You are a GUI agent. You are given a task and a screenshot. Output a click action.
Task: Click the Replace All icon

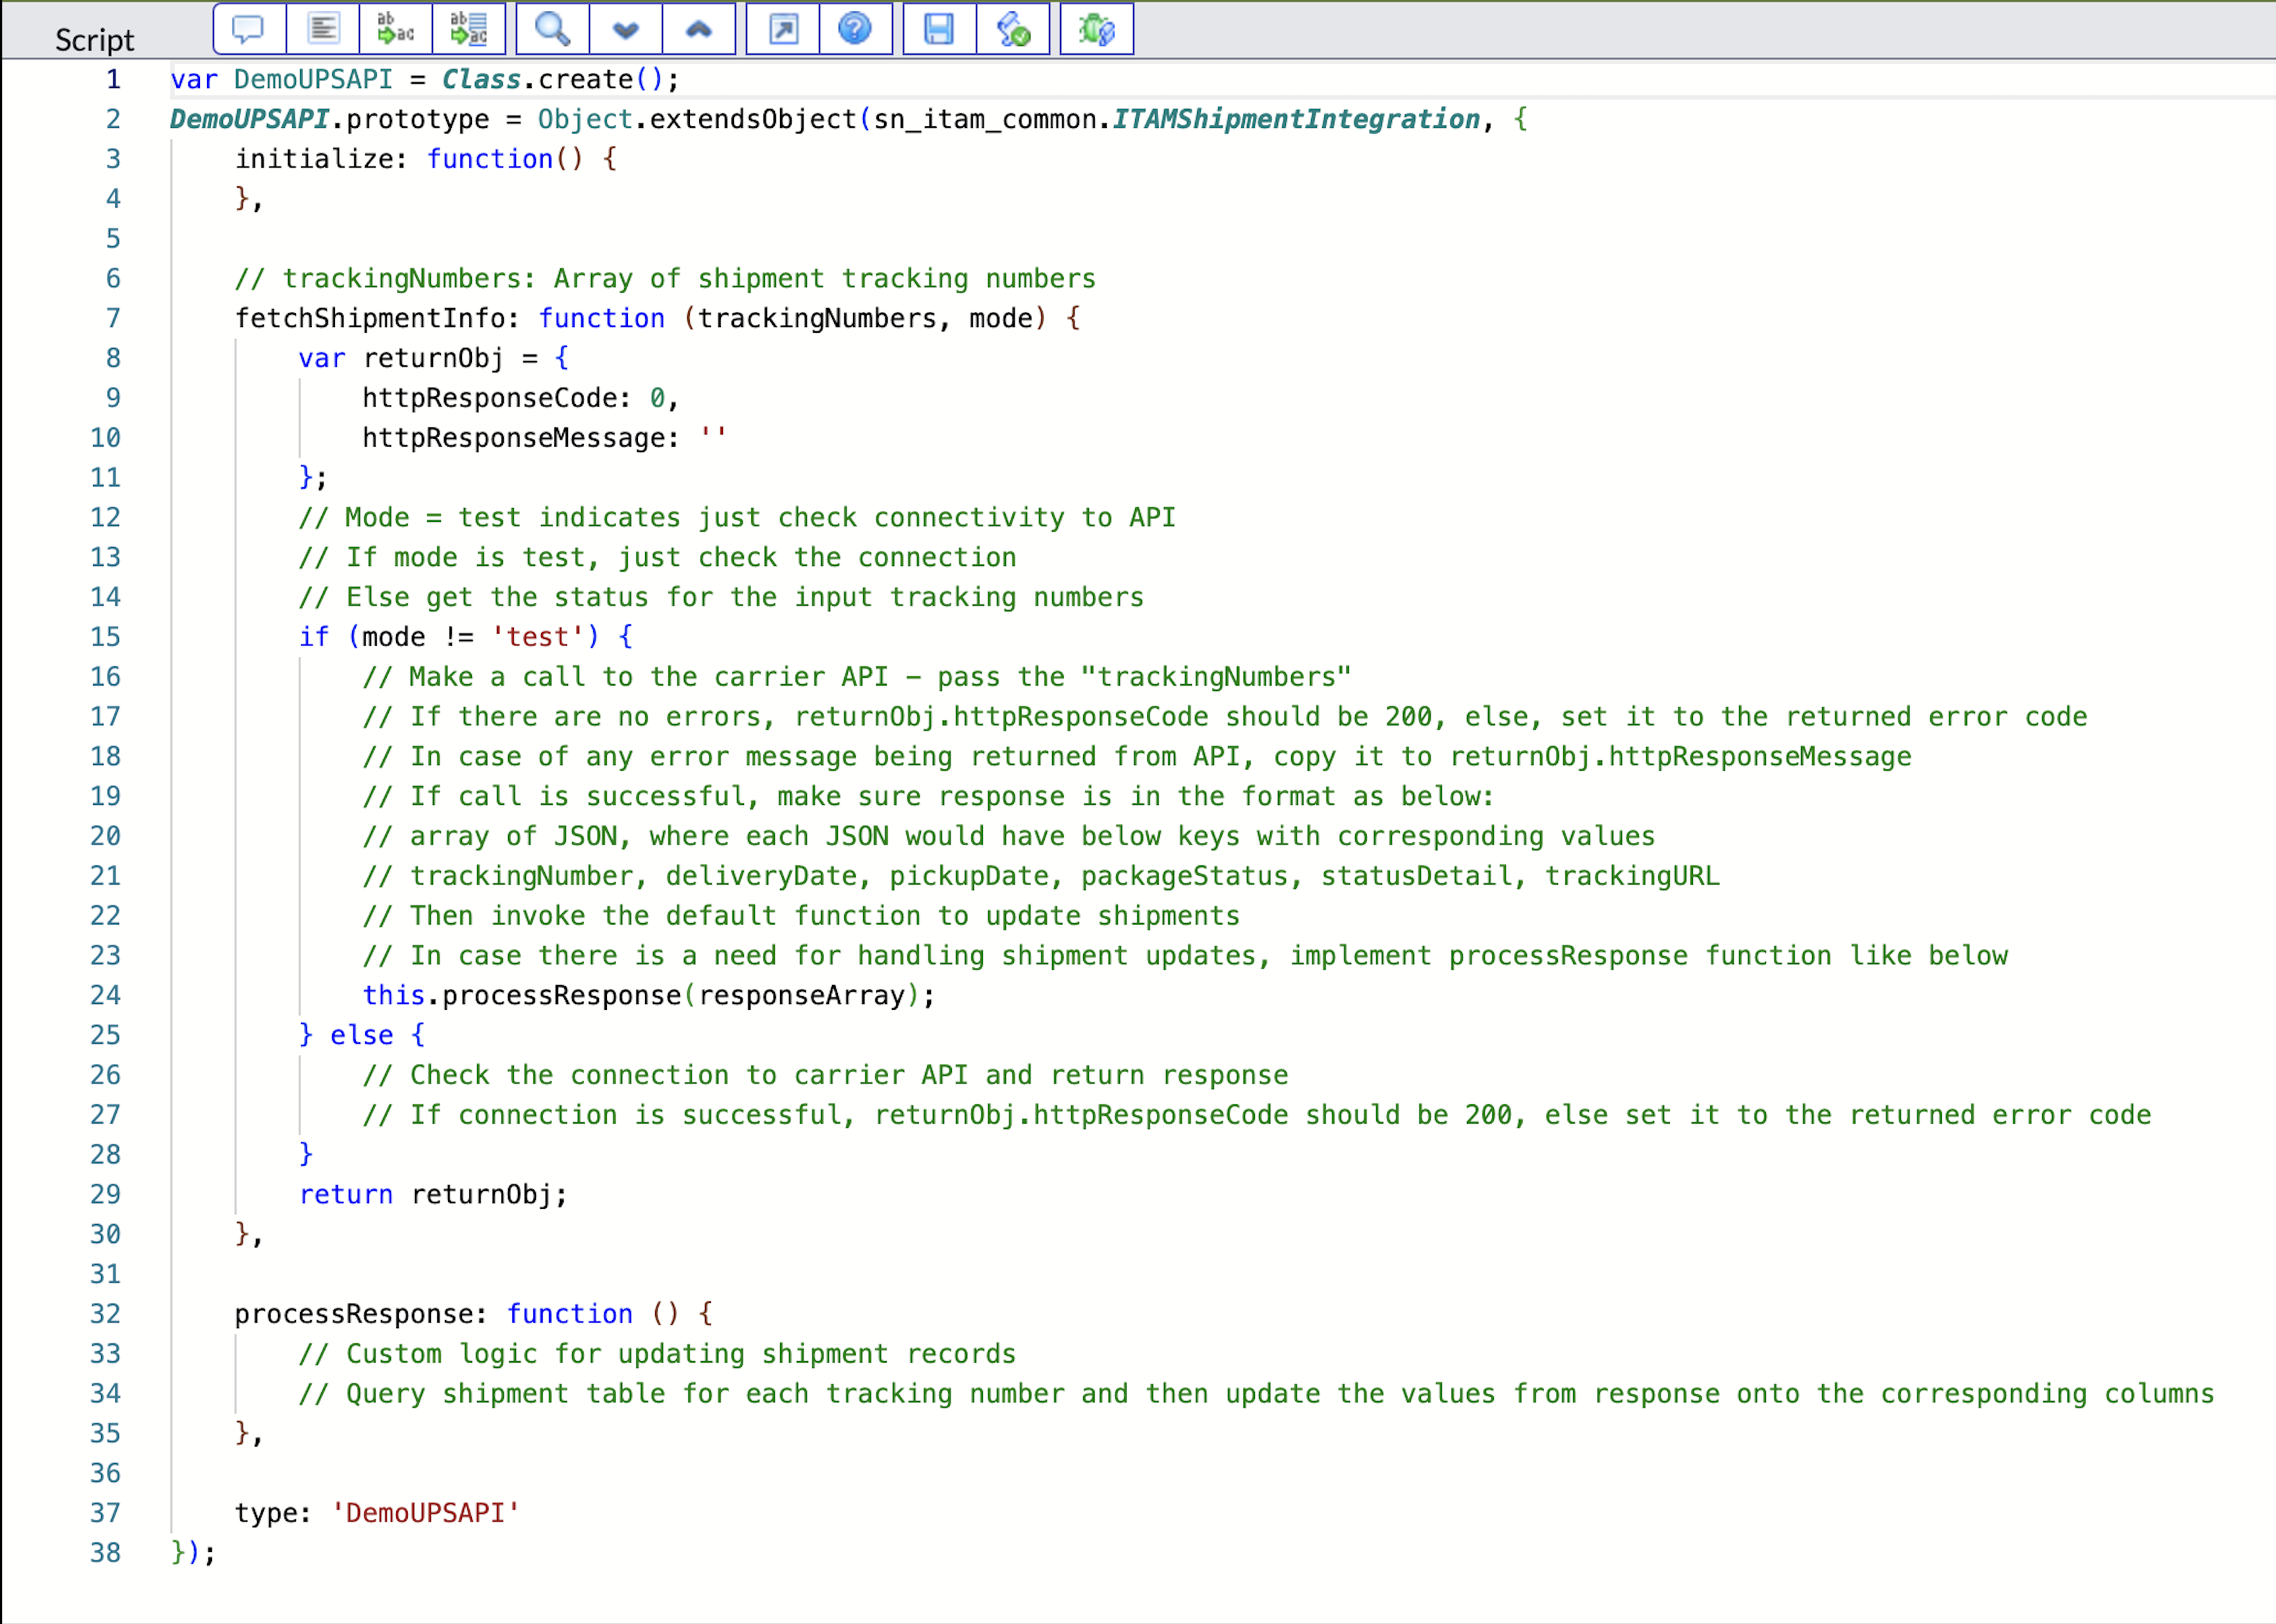[469, 29]
